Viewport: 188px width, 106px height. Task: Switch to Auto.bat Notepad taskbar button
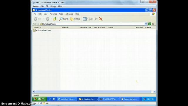click(67, 99)
